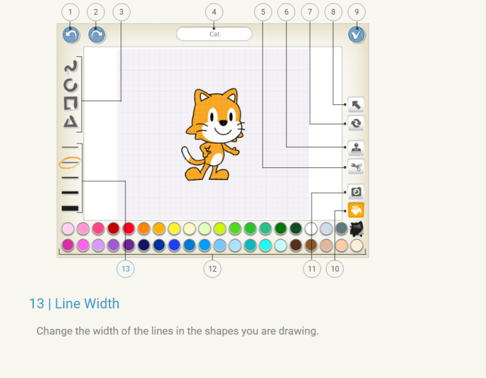Select the thinnest line width
The image size is (486, 378).
pos(70,147)
